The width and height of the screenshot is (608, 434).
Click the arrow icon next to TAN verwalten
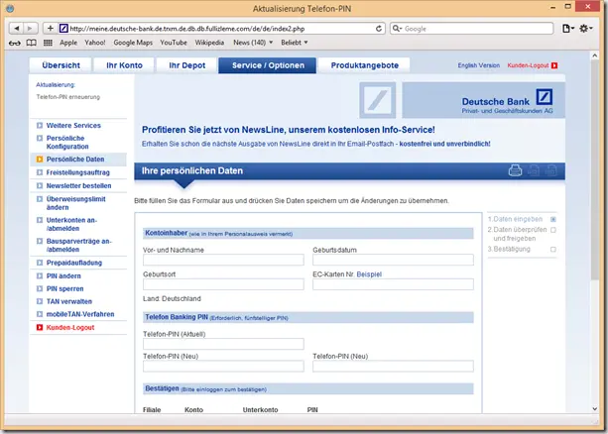40,301
